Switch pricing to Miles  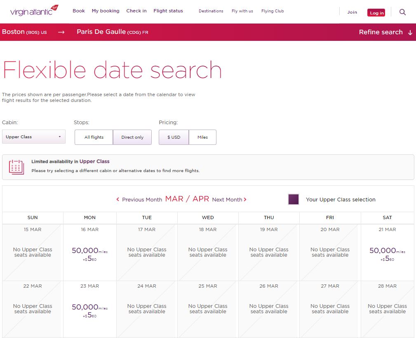click(x=203, y=137)
